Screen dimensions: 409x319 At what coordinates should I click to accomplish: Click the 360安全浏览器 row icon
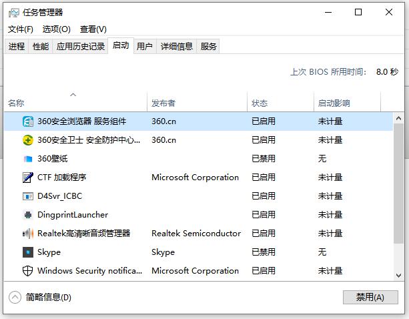pos(28,121)
